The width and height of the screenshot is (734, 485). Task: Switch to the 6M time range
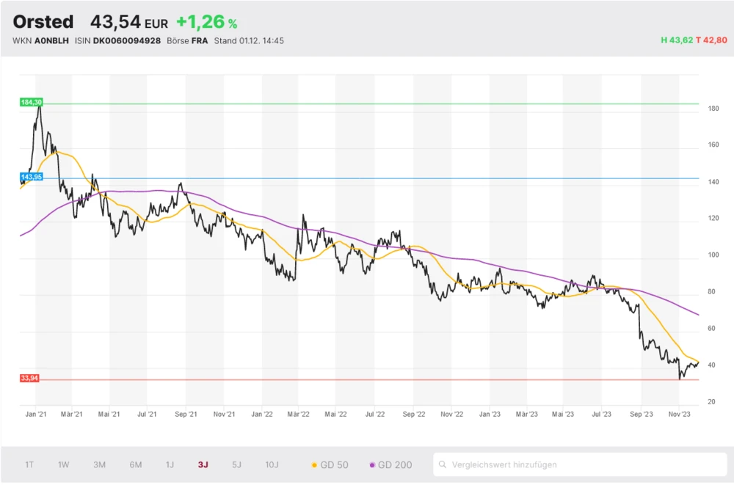click(x=135, y=464)
